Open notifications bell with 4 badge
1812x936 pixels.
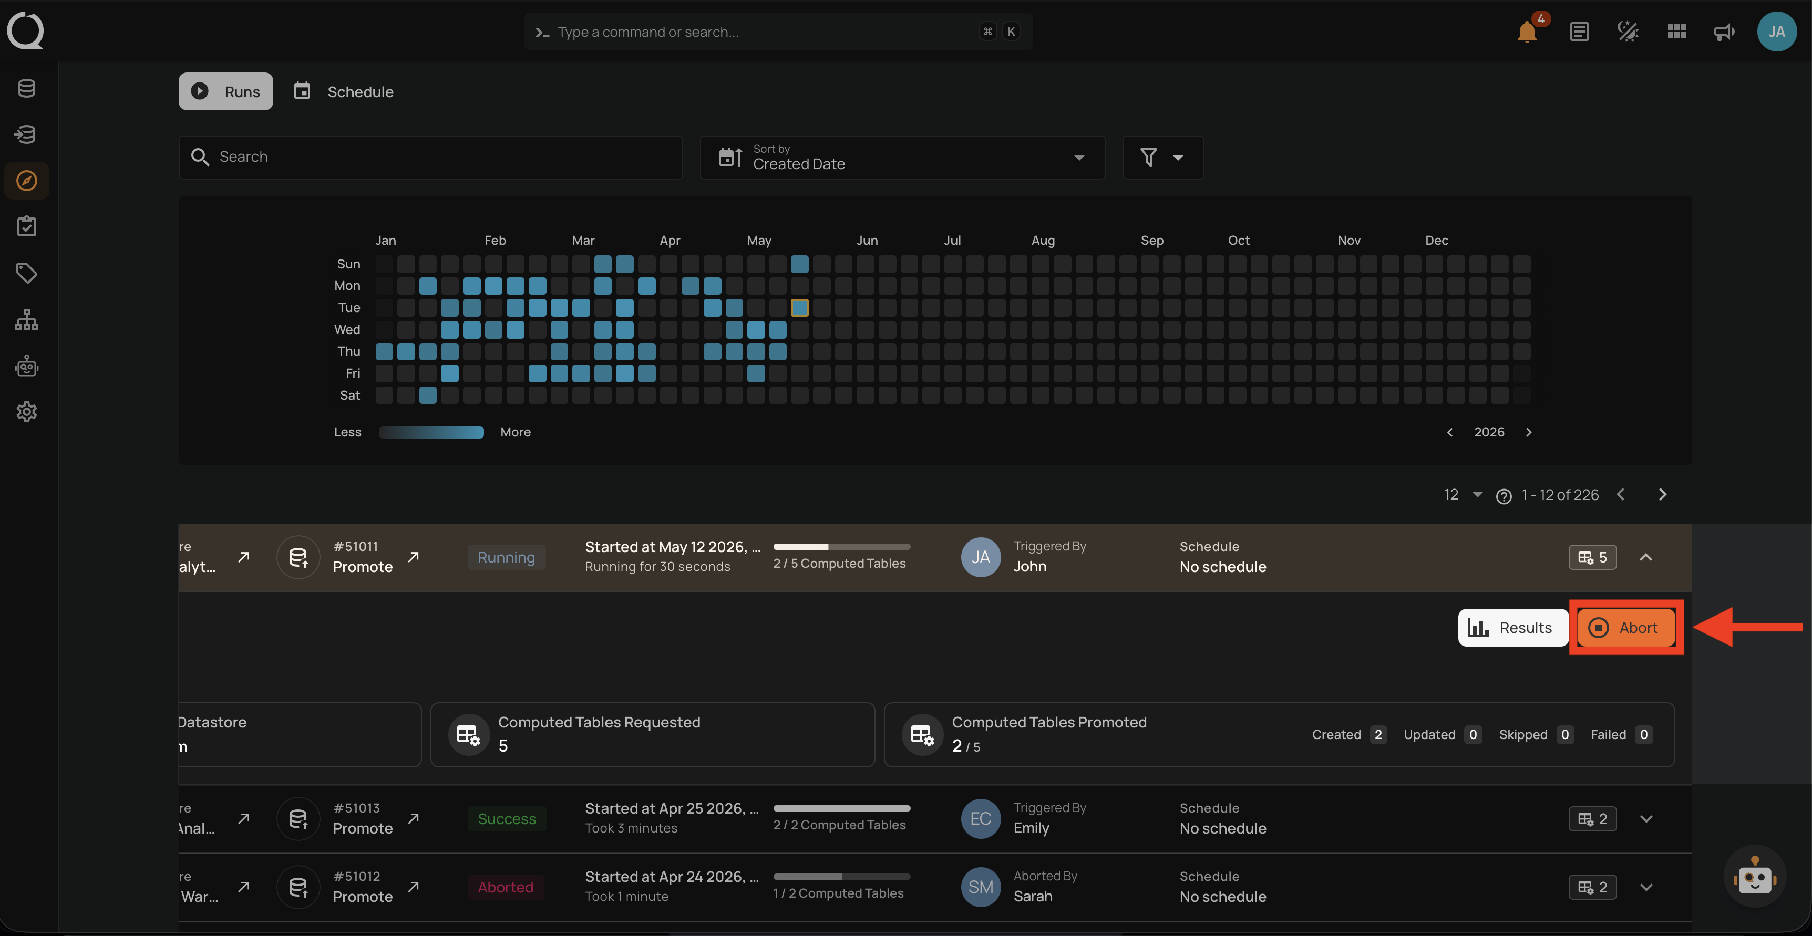pyautogui.click(x=1527, y=31)
